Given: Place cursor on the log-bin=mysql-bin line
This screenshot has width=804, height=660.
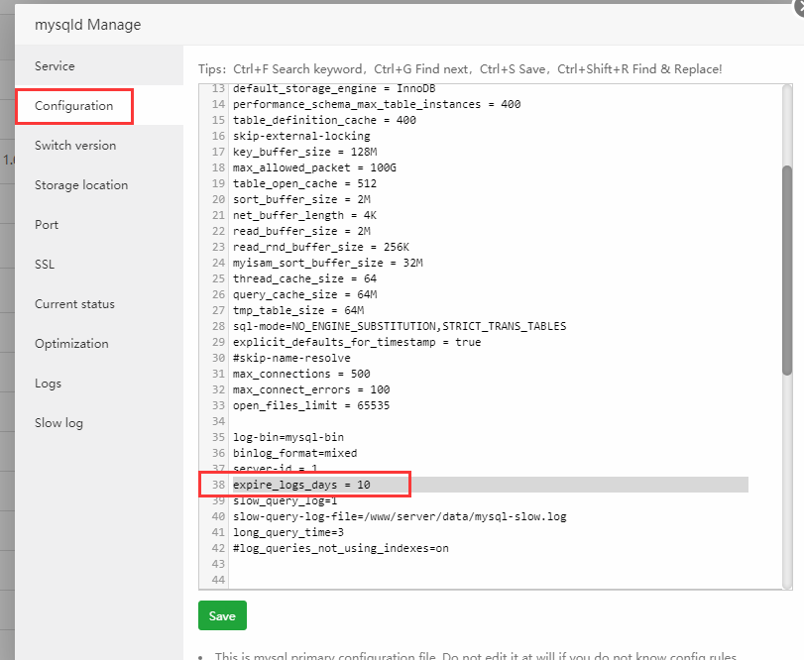Looking at the screenshot, I should coord(287,437).
